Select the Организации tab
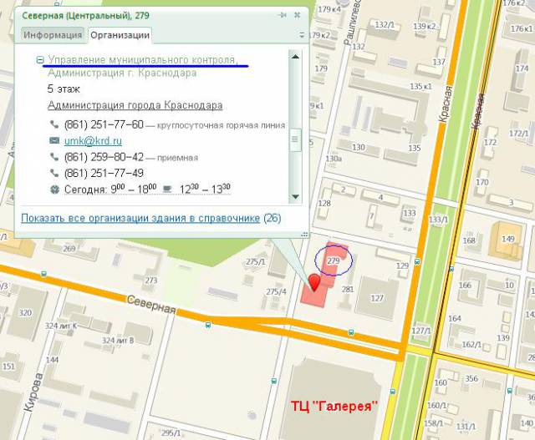The image size is (535, 440). coord(120,35)
